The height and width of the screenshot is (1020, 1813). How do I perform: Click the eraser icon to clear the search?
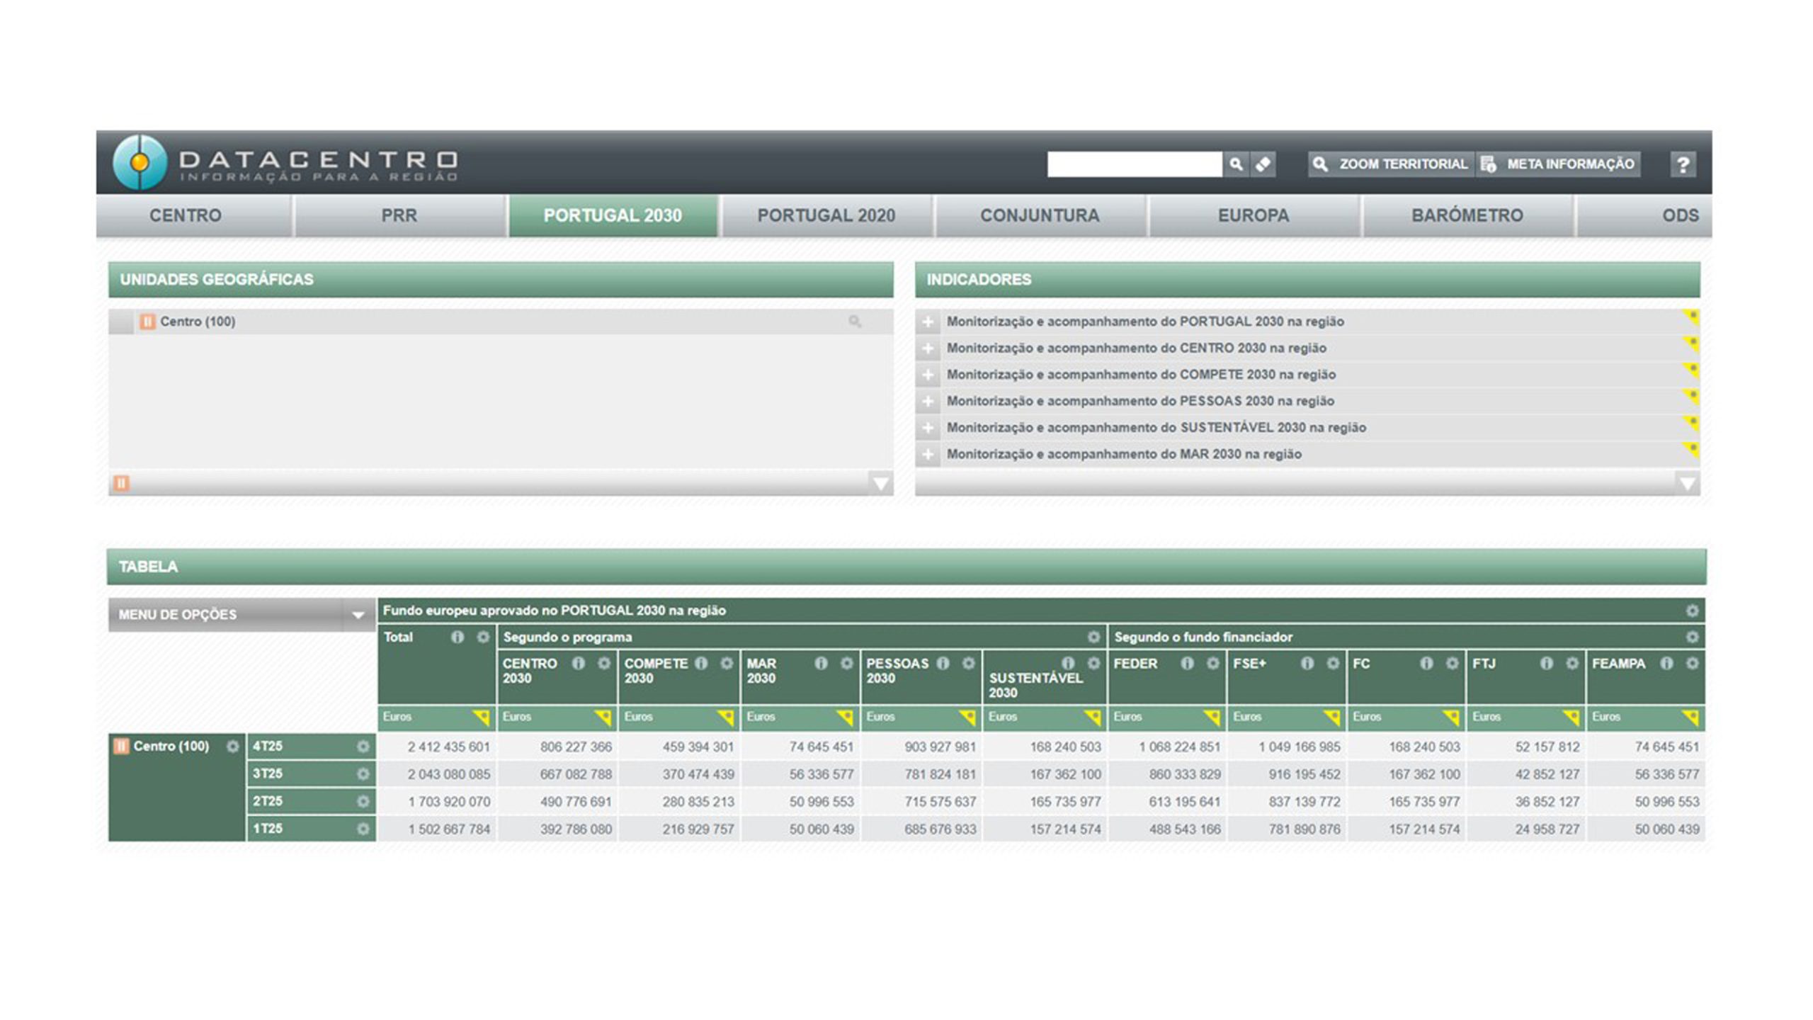1263,164
